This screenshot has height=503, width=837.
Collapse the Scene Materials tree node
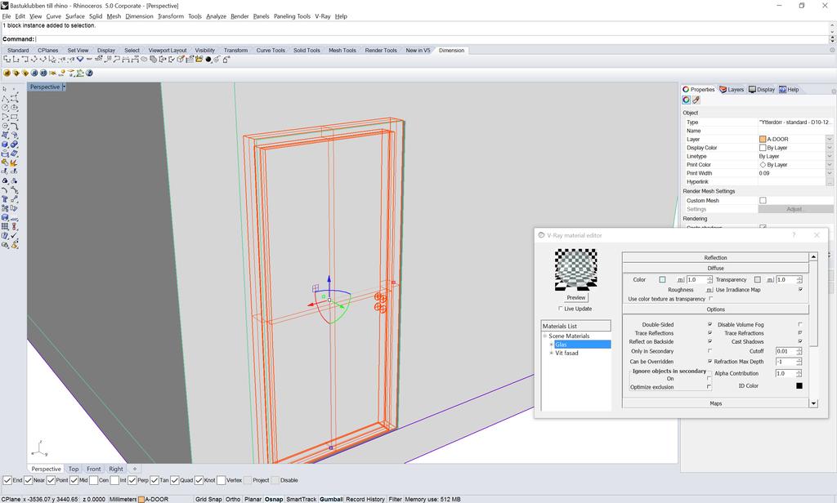545,336
